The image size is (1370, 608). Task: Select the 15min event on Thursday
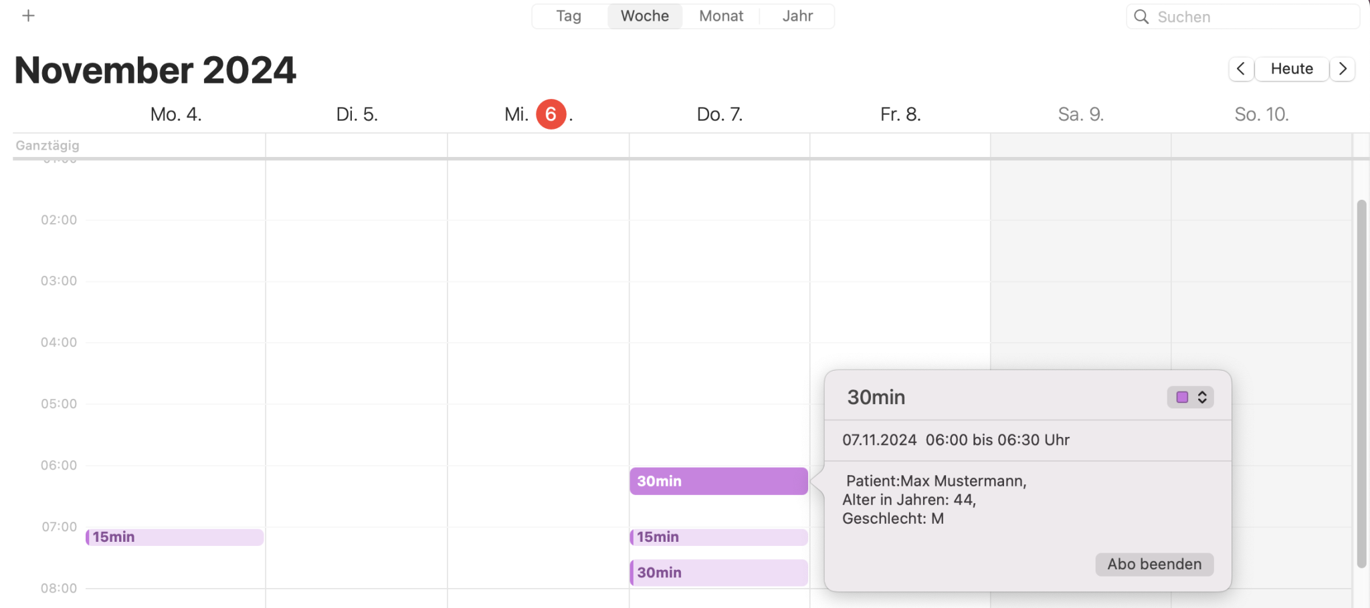(718, 537)
